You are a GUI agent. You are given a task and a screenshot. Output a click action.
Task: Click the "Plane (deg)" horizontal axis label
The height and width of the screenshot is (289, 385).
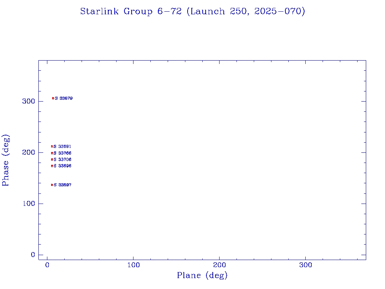click(202, 275)
